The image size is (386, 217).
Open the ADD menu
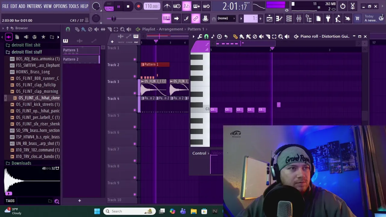pos(22,6)
